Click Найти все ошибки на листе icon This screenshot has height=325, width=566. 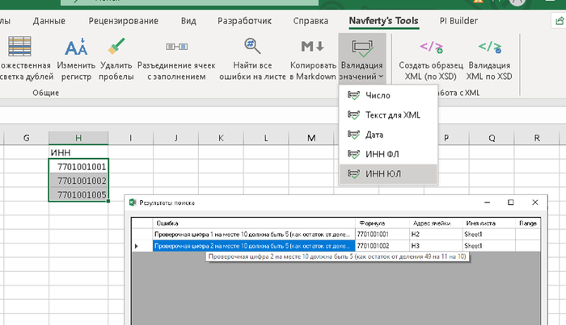click(251, 48)
